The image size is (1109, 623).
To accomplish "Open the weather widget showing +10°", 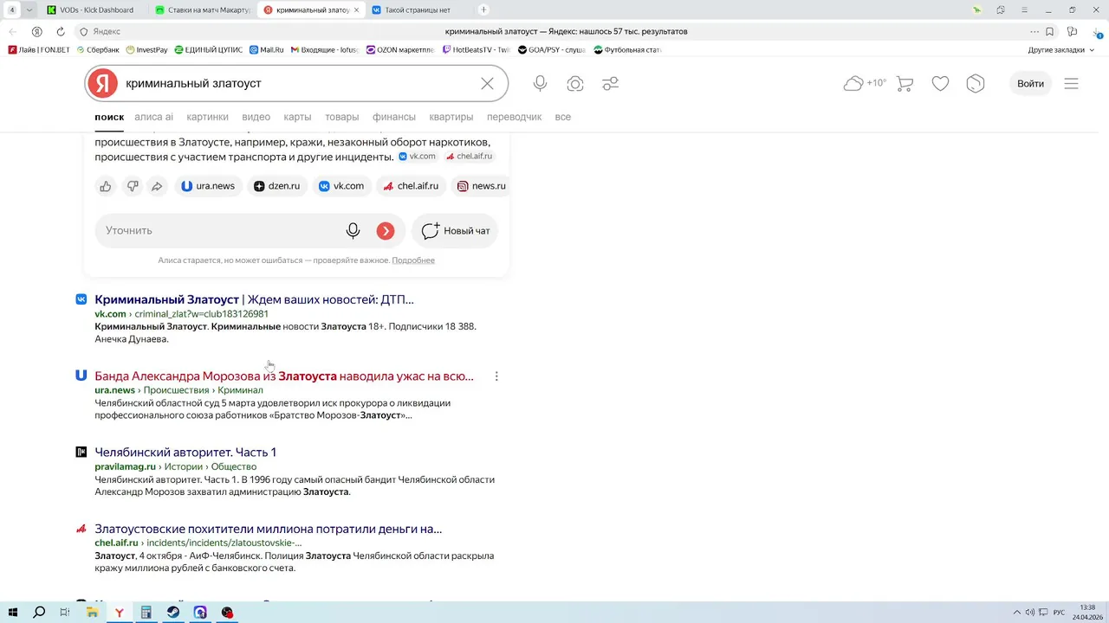I will (865, 84).
